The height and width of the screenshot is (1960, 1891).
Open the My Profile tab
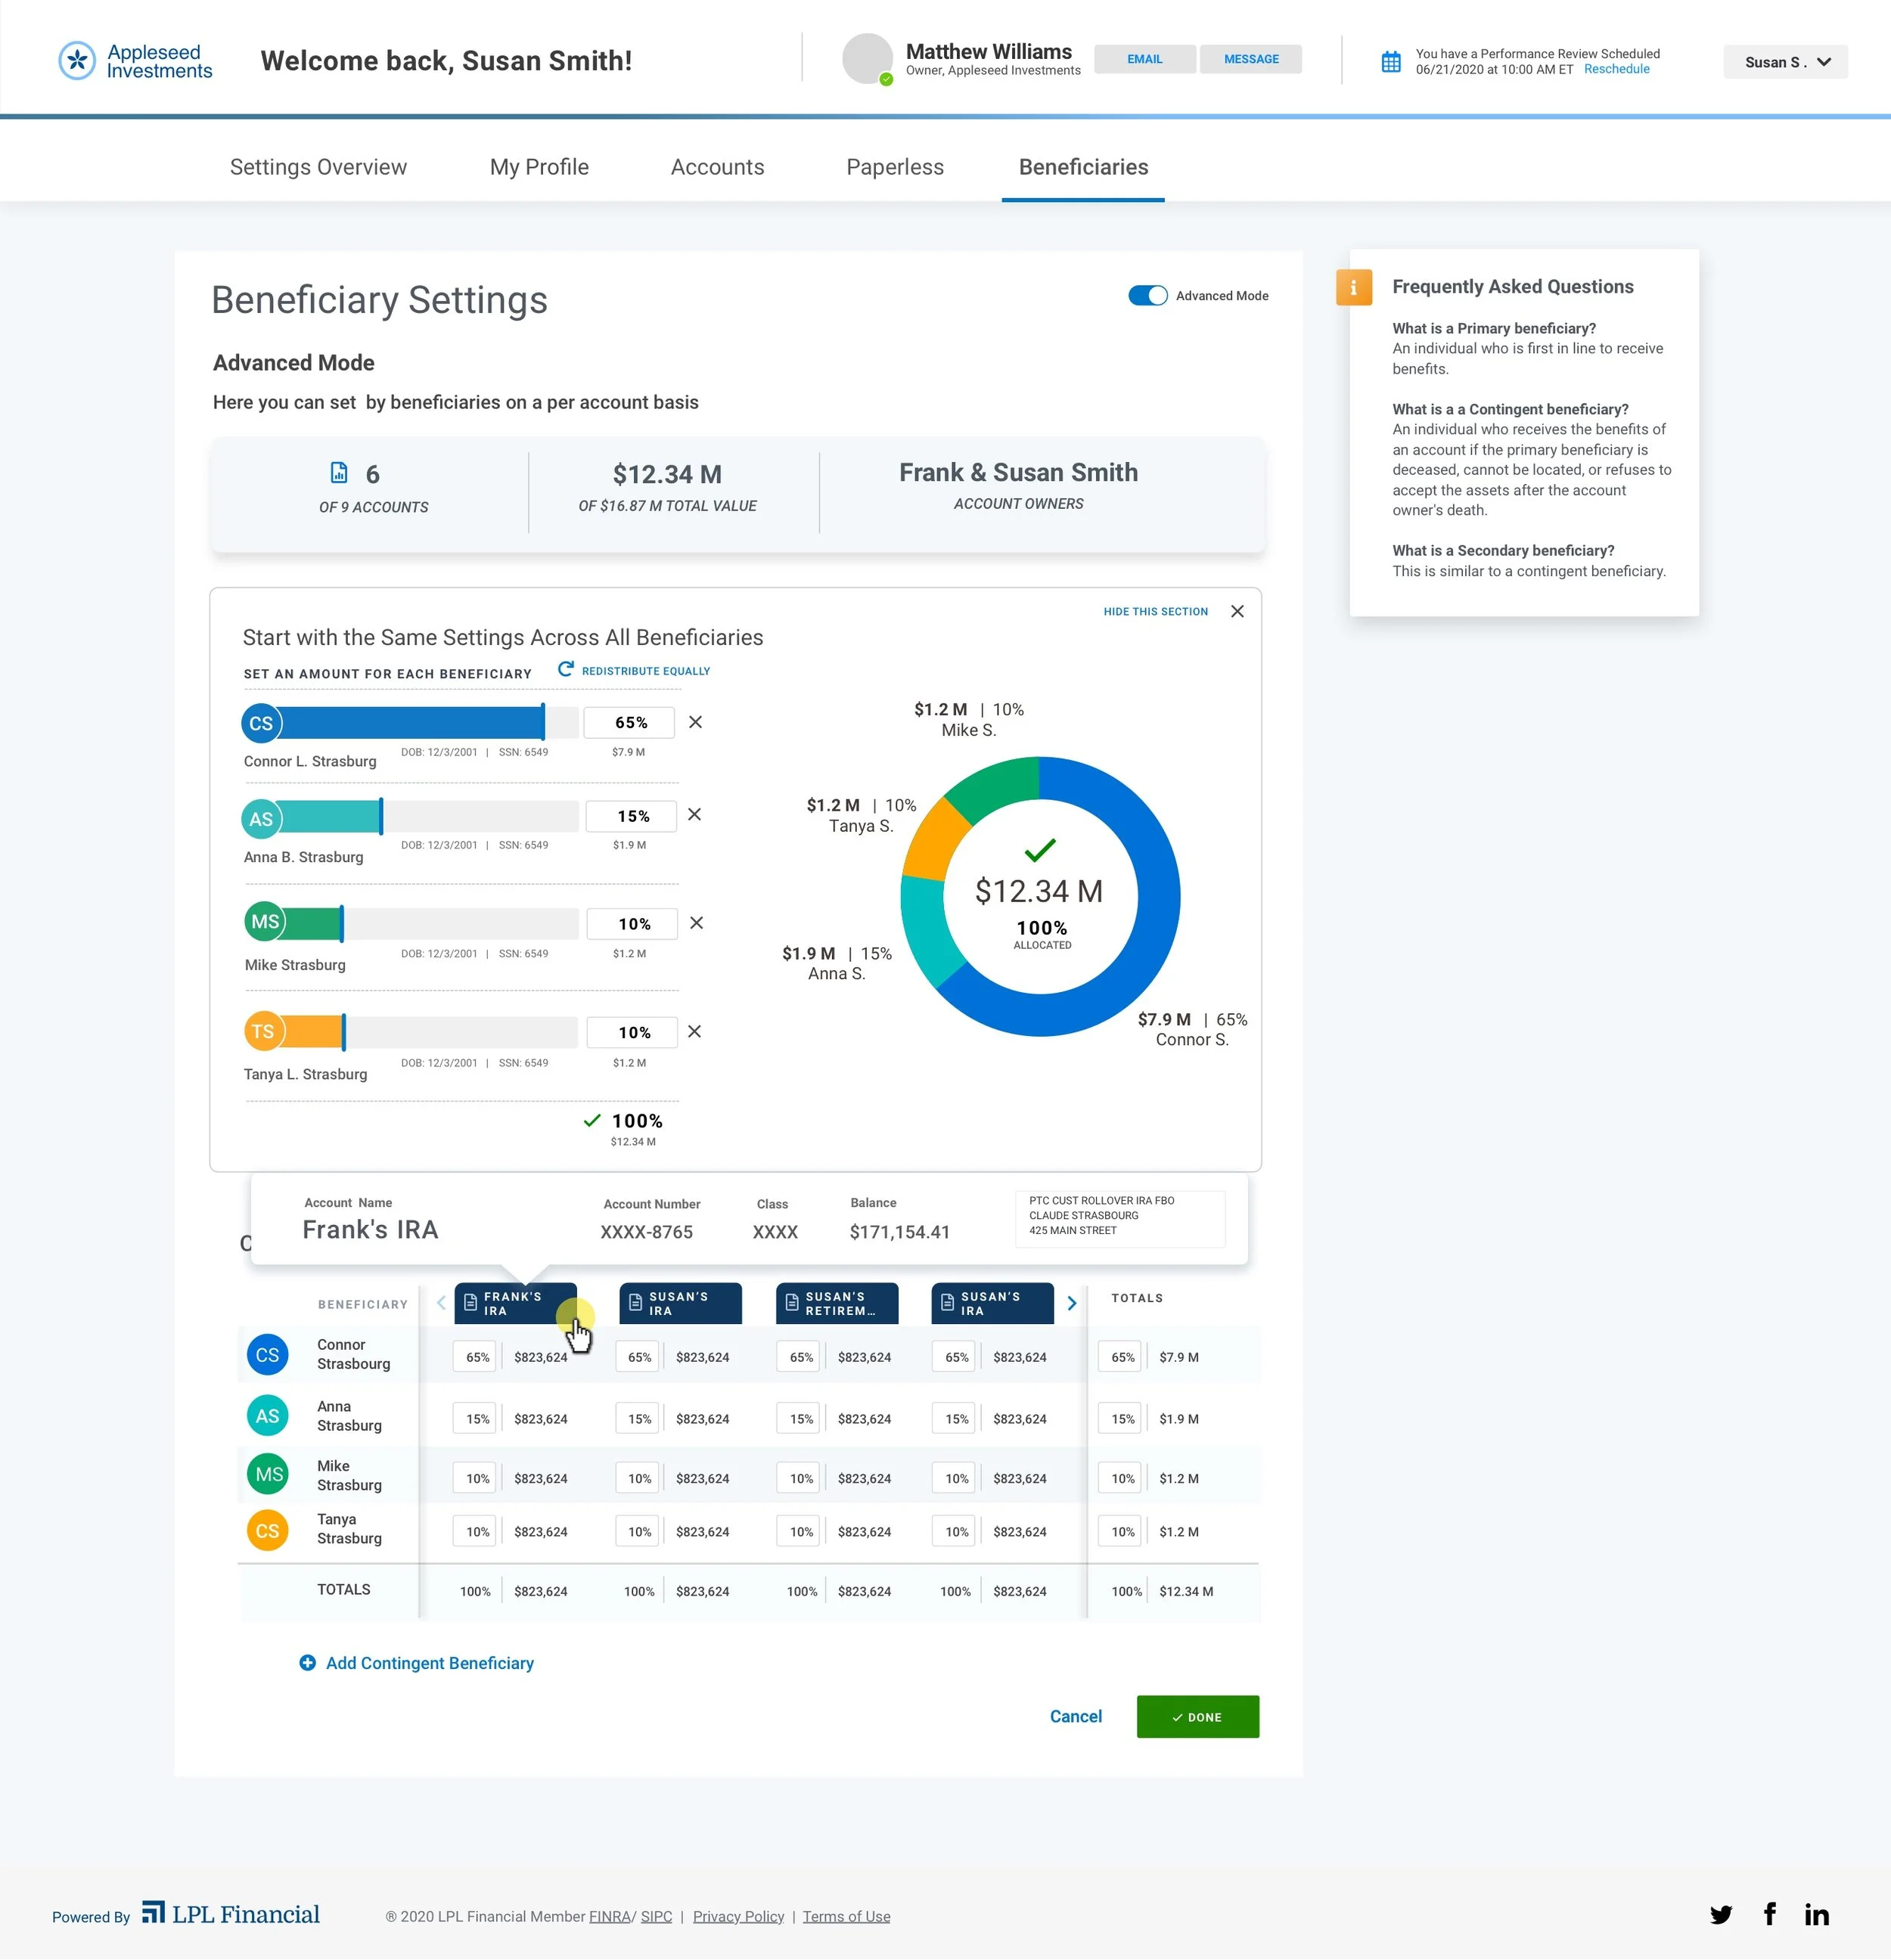click(539, 167)
